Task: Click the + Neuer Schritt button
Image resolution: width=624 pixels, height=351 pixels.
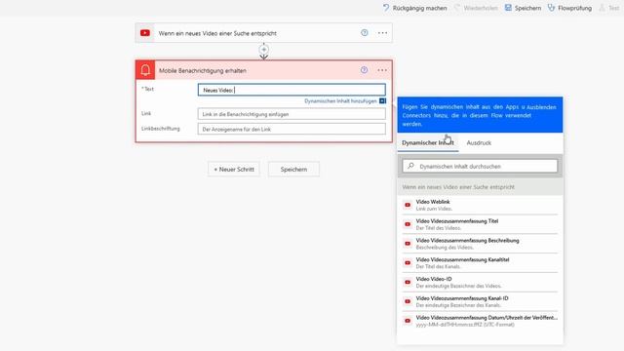Action: [234, 169]
